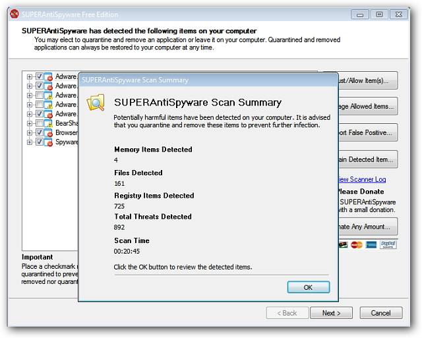Click the Registry Items Detected value 725

point(119,206)
